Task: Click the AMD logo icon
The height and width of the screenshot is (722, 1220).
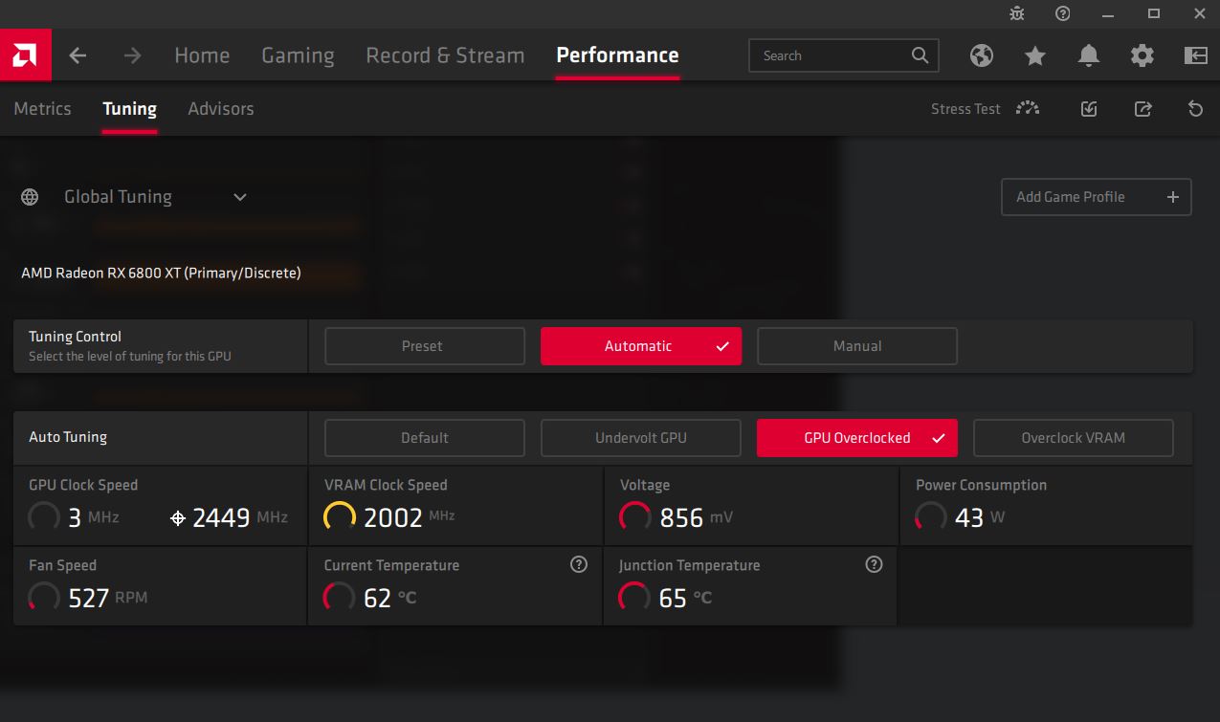Action: 26,55
